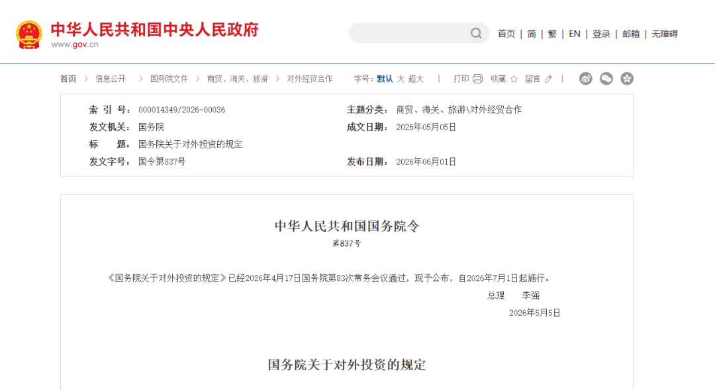The width and height of the screenshot is (715, 390).
Task: Open the 无障碍 accessibility link
Action: coord(665,34)
